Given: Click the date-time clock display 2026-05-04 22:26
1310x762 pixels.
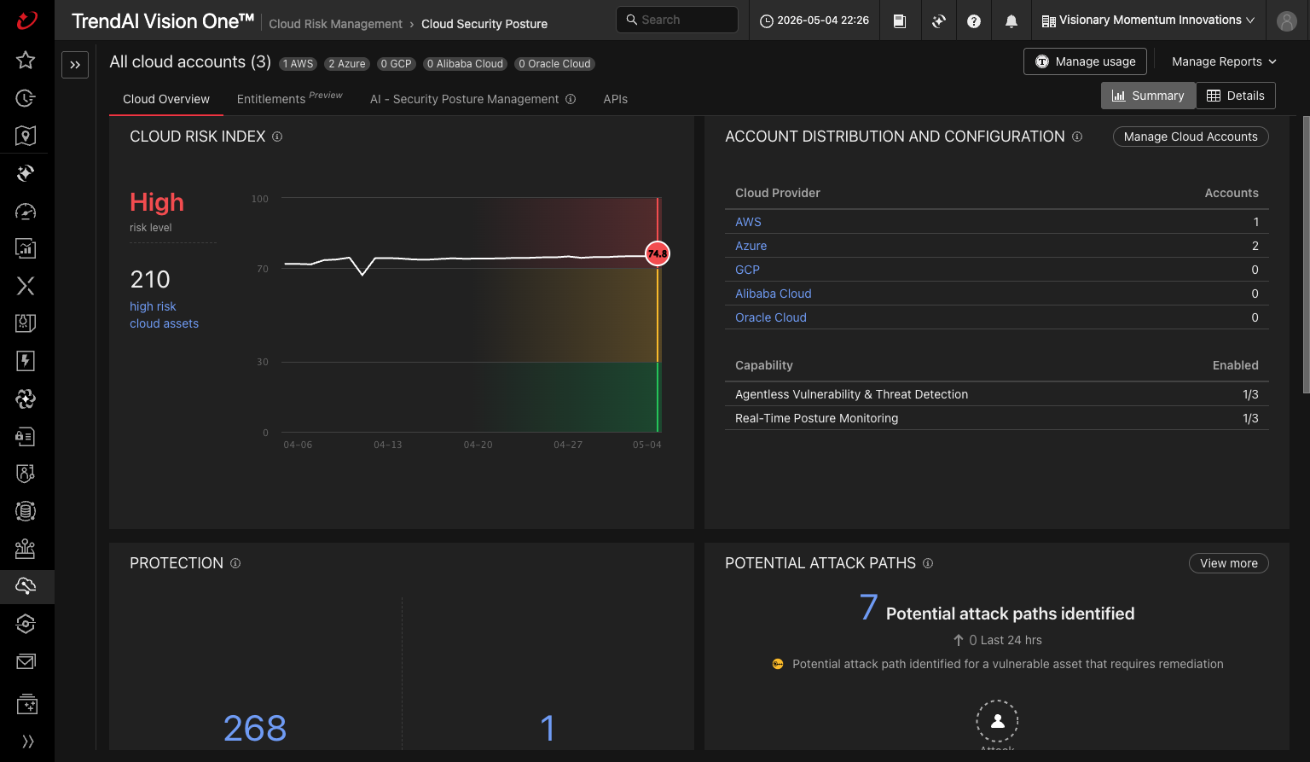Looking at the screenshot, I should 814,20.
